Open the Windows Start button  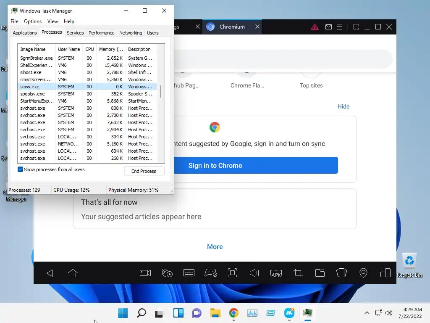pyautogui.click(x=123, y=313)
